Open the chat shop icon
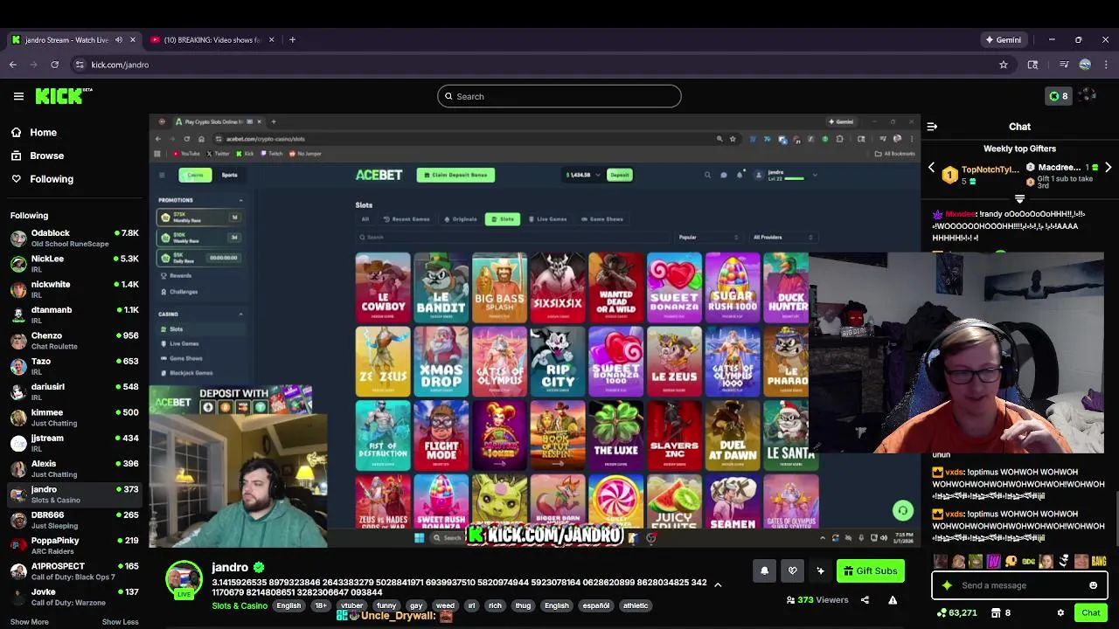The height and width of the screenshot is (629, 1119). point(996,613)
